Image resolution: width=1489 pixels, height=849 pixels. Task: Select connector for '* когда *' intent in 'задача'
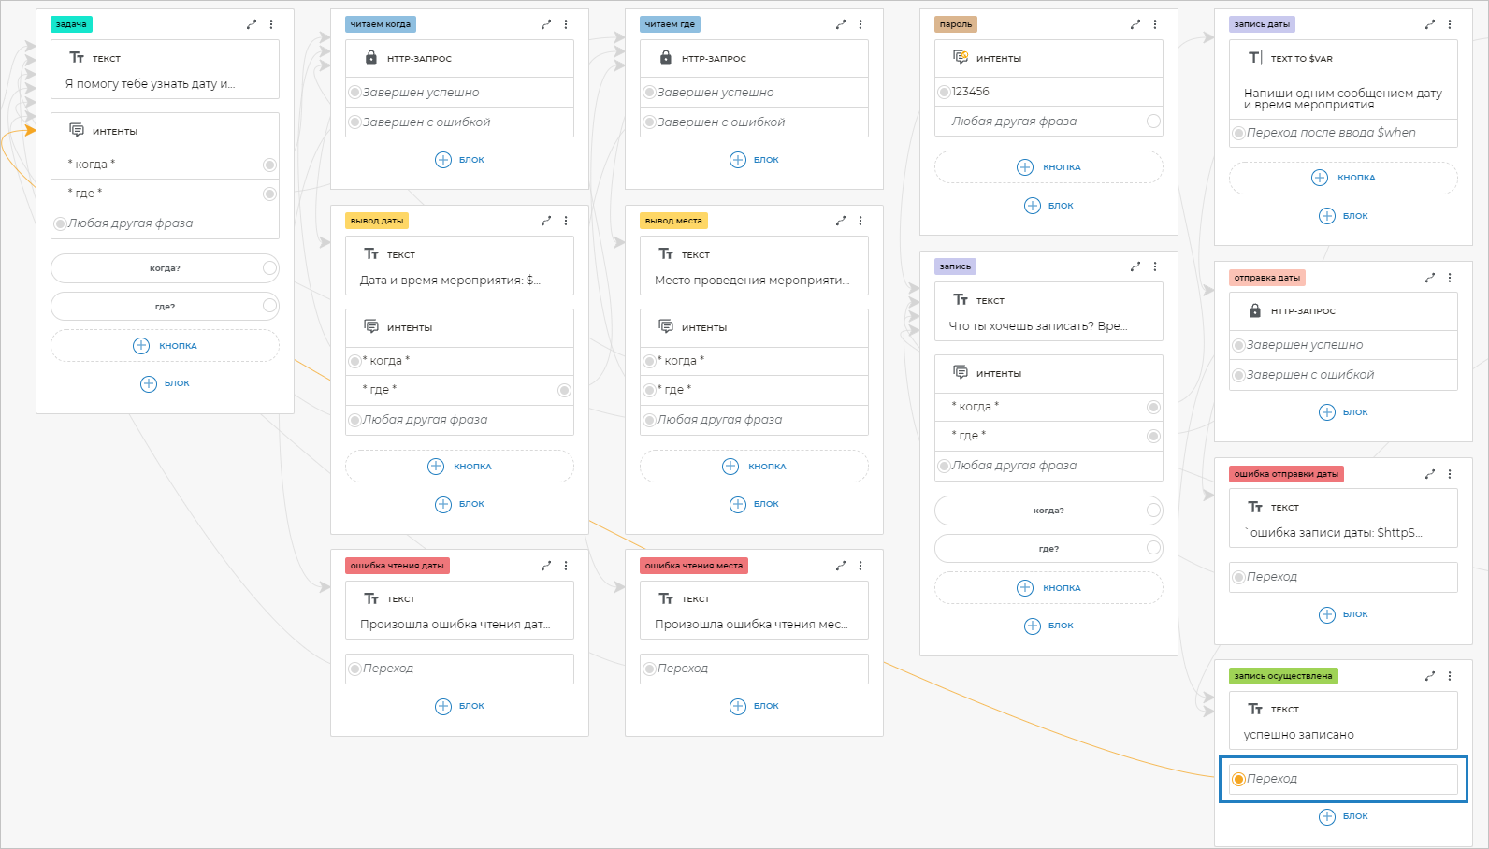tap(269, 165)
